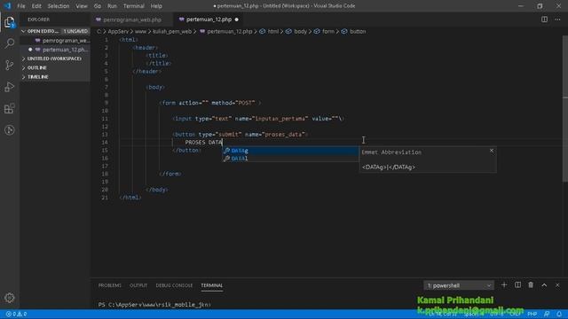Click the terminal PowerShell prompt line
568x319 pixels.
pos(154,305)
